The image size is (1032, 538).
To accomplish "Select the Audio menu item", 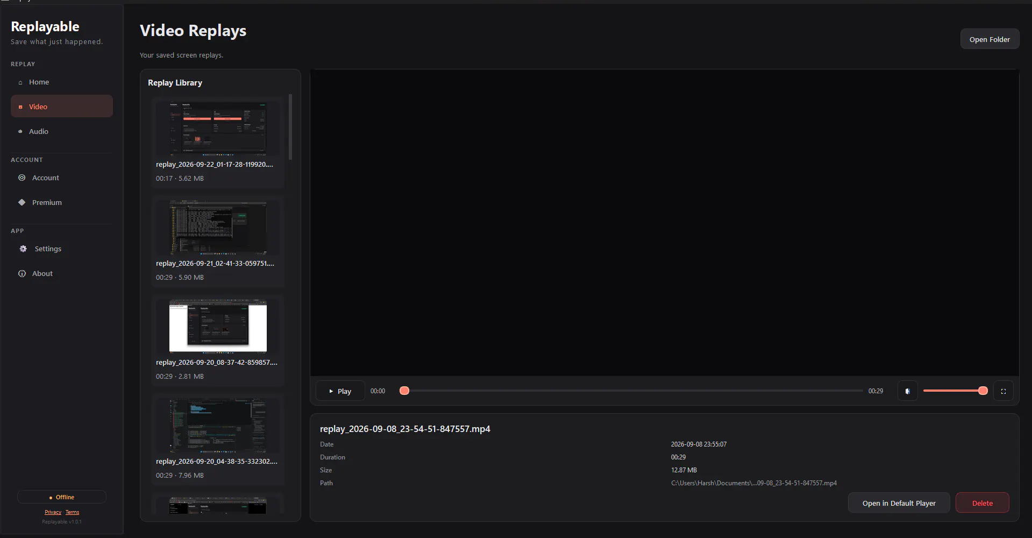I will [62, 131].
